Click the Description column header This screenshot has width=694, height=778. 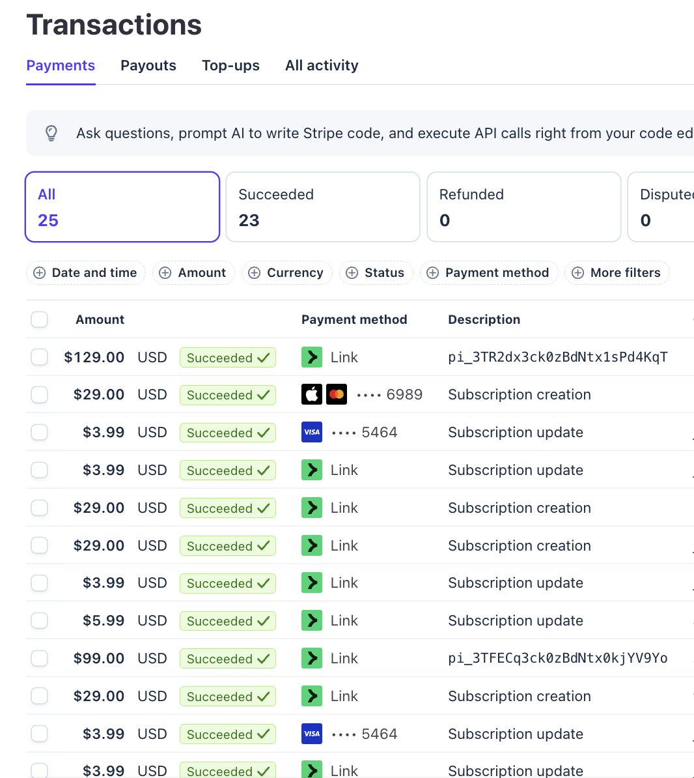click(x=484, y=319)
